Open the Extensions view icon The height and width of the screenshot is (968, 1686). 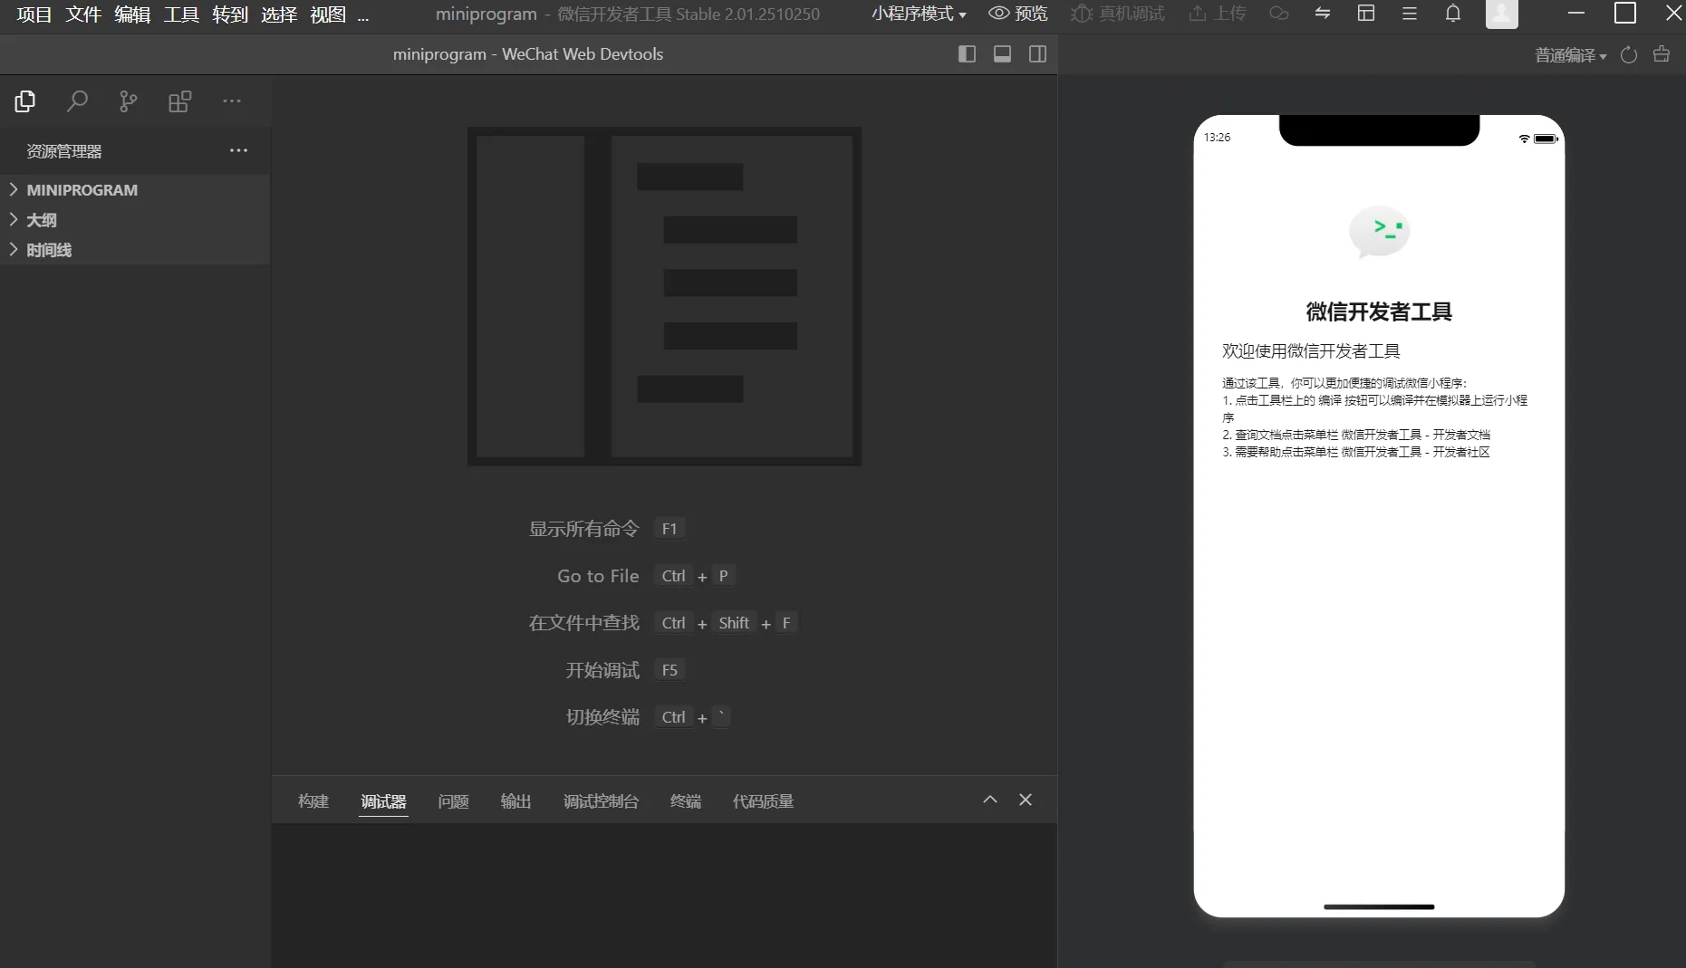179,101
